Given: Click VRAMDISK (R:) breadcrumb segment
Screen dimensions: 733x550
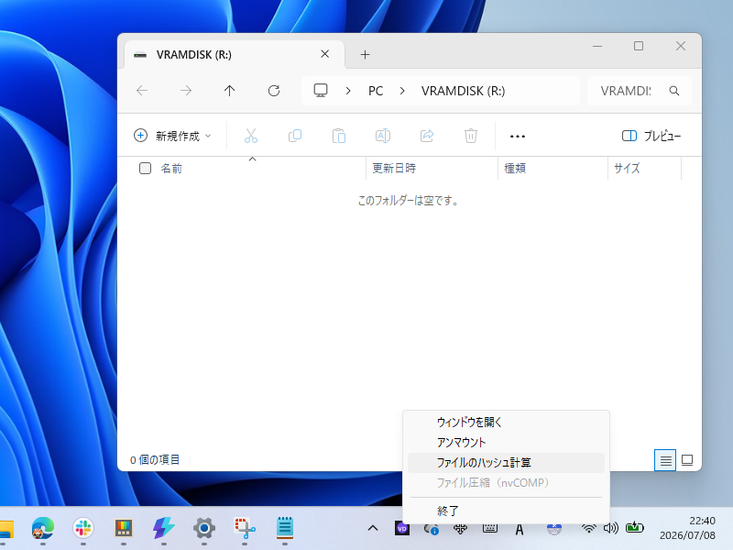Looking at the screenshot, I should pyautogui.click(x=464, y=91).
